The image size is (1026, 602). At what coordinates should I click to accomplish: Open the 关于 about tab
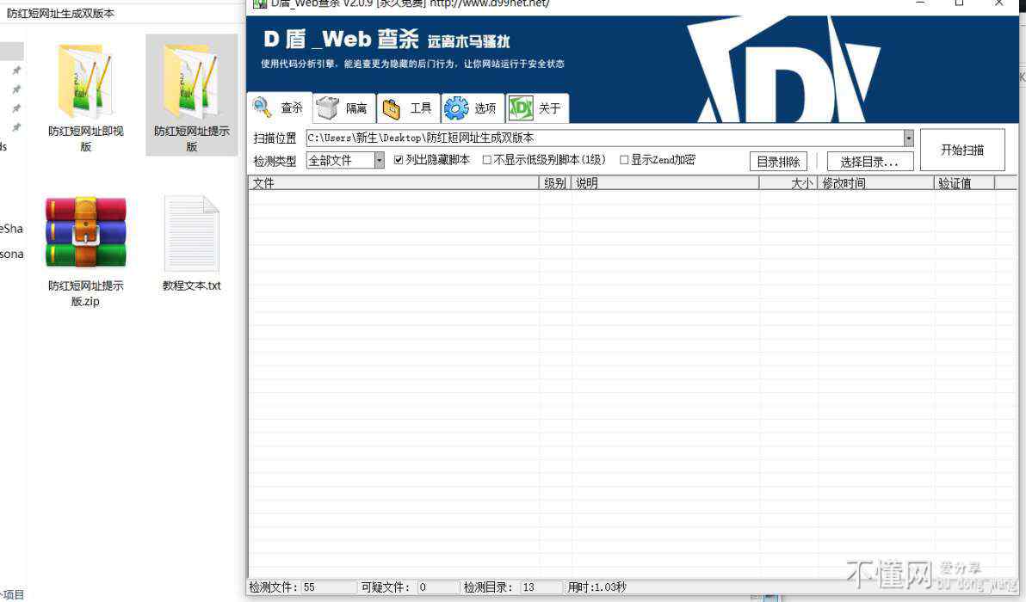click(x=537, y=107)
